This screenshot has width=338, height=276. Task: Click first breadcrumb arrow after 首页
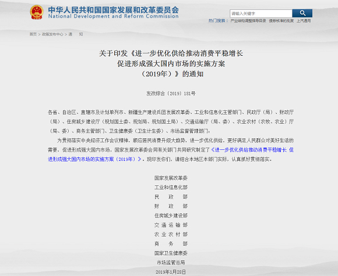40,34
